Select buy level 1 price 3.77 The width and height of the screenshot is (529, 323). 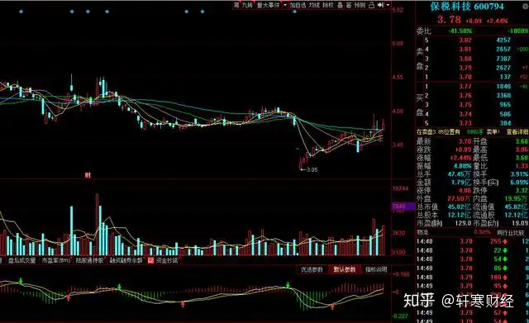pyautogui.click(x=465, y=86)
